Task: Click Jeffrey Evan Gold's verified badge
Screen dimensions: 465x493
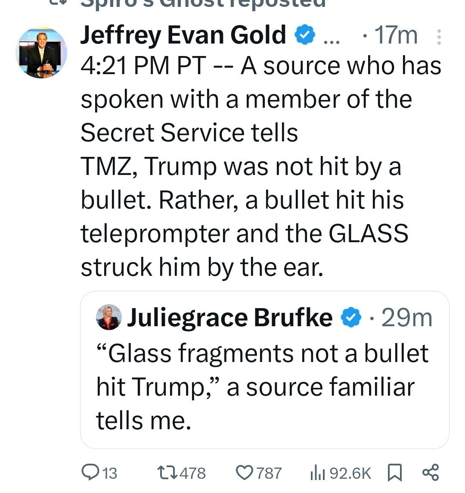Action: point(304,35)
